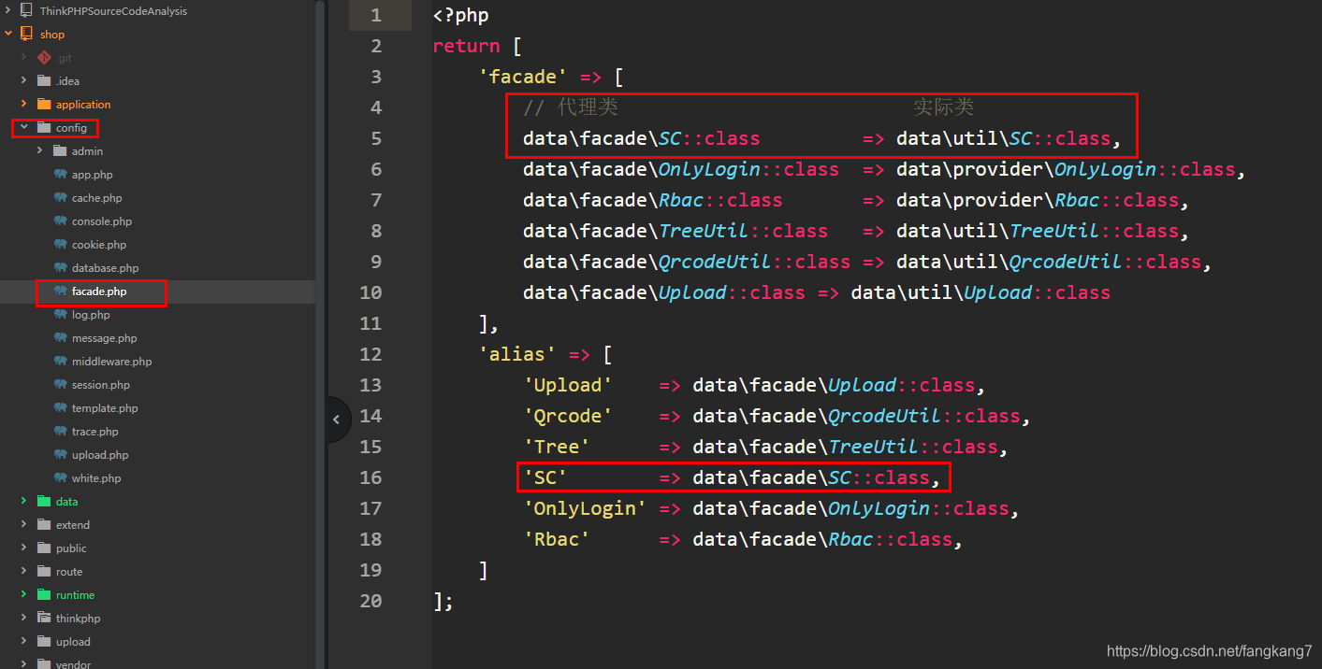Viewport: 1322px width, 669px height.
Task: Click the thinkphp folder icon
Action: (43, 619)
